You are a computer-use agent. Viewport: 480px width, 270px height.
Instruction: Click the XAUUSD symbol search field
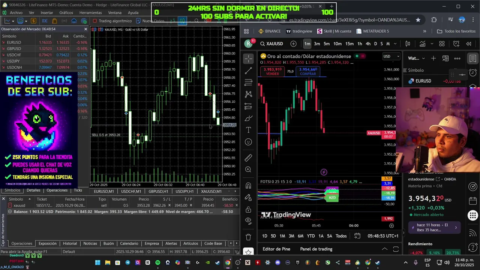click(x=272, y=44)
